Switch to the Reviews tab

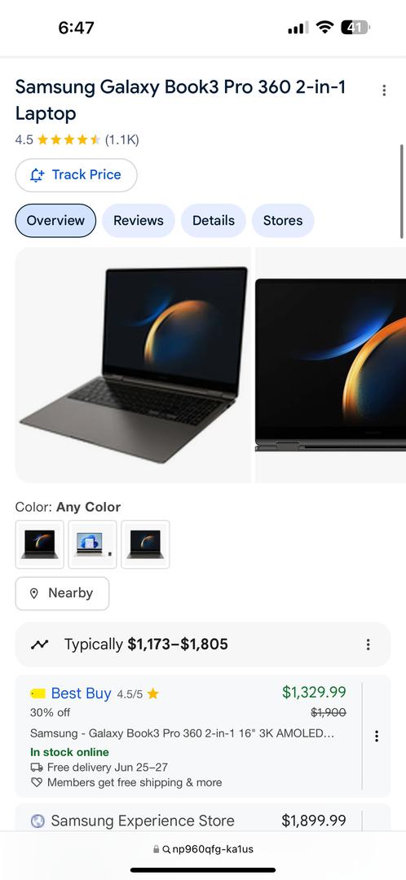[138, 221]
